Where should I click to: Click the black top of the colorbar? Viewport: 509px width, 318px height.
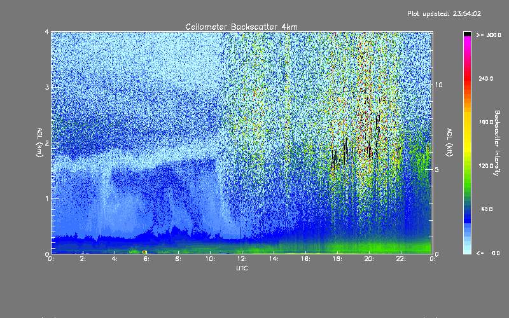point(467,34)
